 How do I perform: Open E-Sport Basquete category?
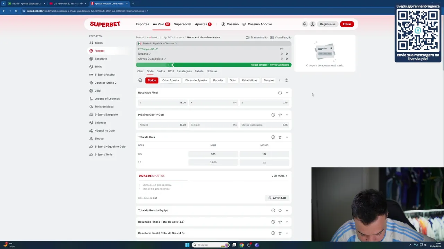pos(106,114)
